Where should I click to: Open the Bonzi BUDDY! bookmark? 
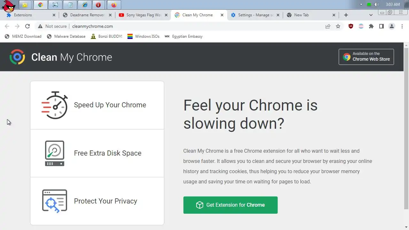tap(106, 36)
